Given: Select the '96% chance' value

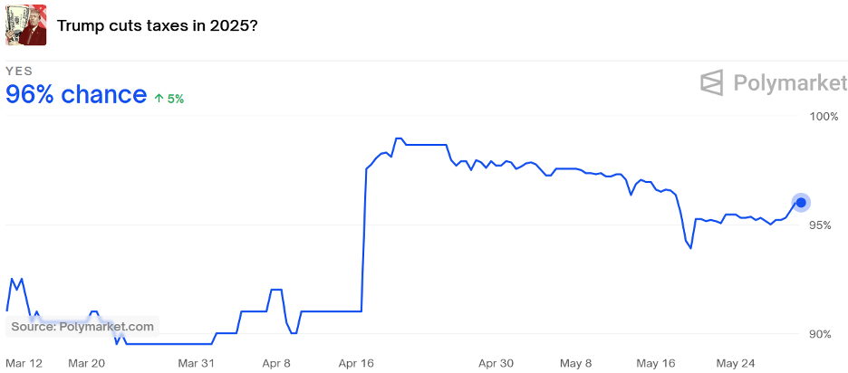Looking at the screenshot, I should click(x=76, y=94).
